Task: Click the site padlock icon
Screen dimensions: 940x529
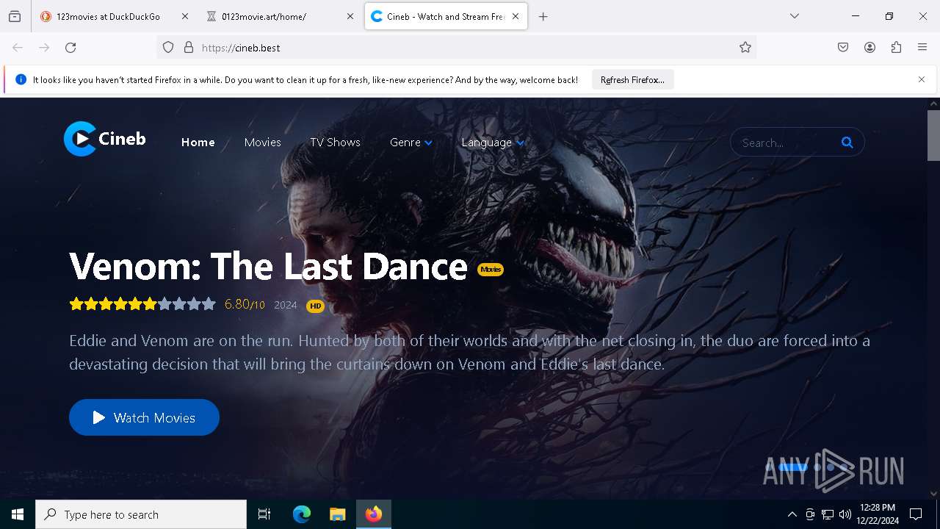Action: tap(189, 48)
